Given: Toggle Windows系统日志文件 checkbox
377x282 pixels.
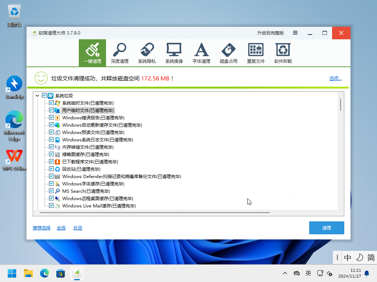Looking at the screenshot, I should click(x=51, y=140).
